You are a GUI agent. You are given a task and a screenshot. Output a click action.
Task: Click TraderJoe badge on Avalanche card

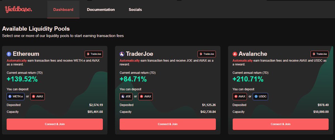[x=319, y=54]
